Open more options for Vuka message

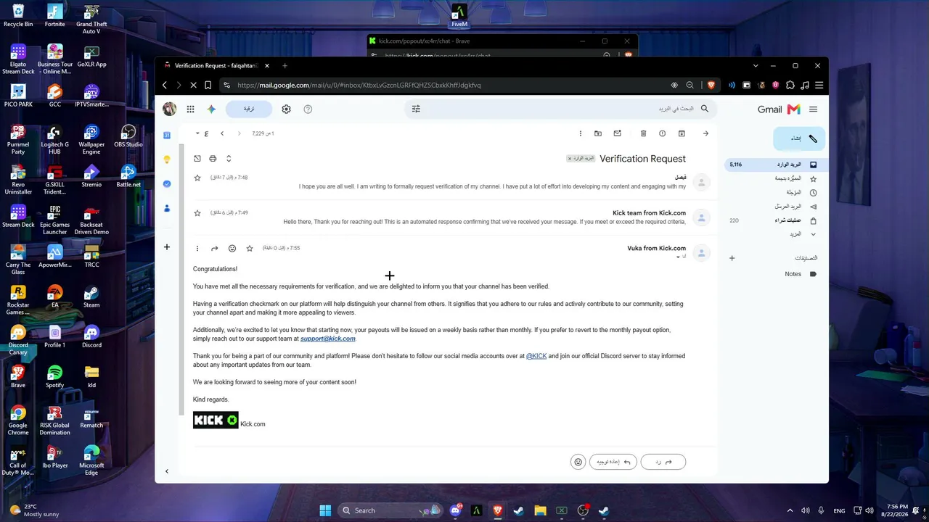(x=197, y=248)
